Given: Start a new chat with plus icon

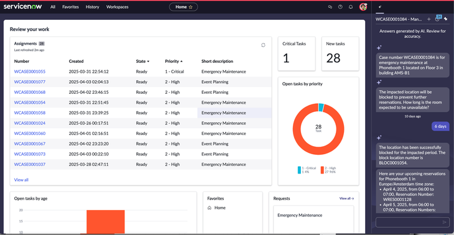Looking at the screenshot, I should [x=429, y=19].
